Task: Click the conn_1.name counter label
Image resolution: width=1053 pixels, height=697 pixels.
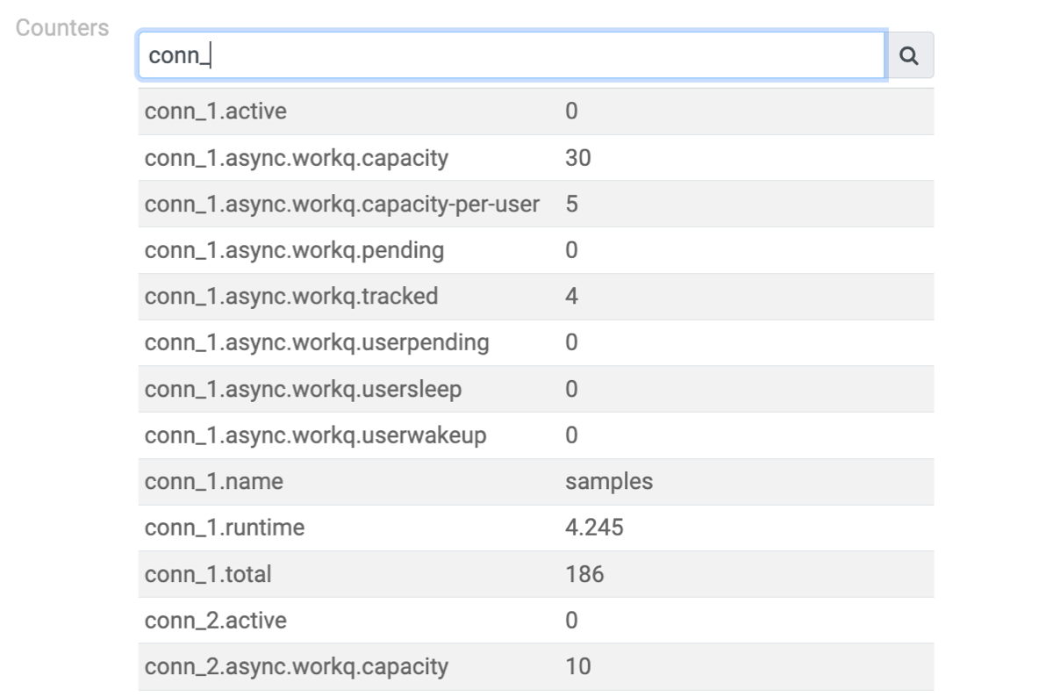Action: tap(214, 482)
